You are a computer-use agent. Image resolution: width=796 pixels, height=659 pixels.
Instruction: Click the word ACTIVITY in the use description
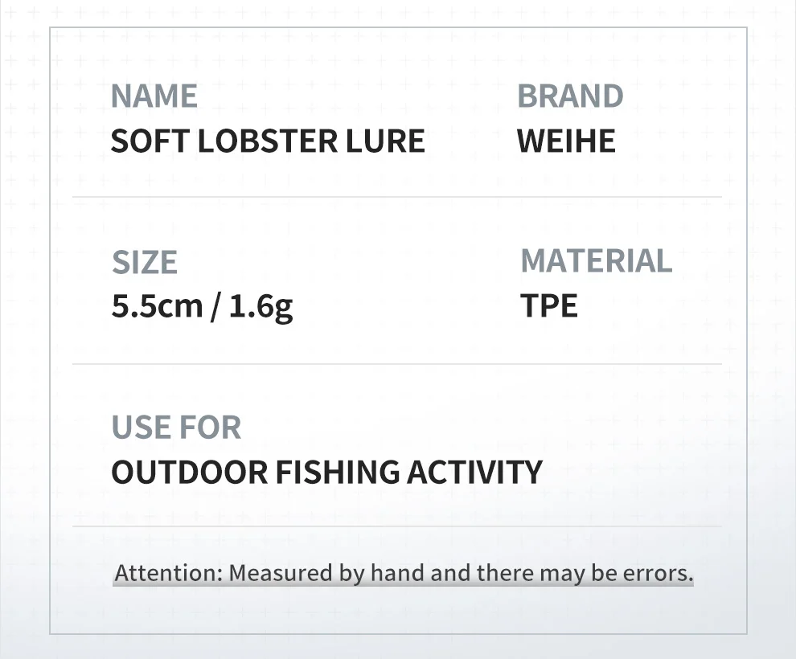tap(474, 473)
